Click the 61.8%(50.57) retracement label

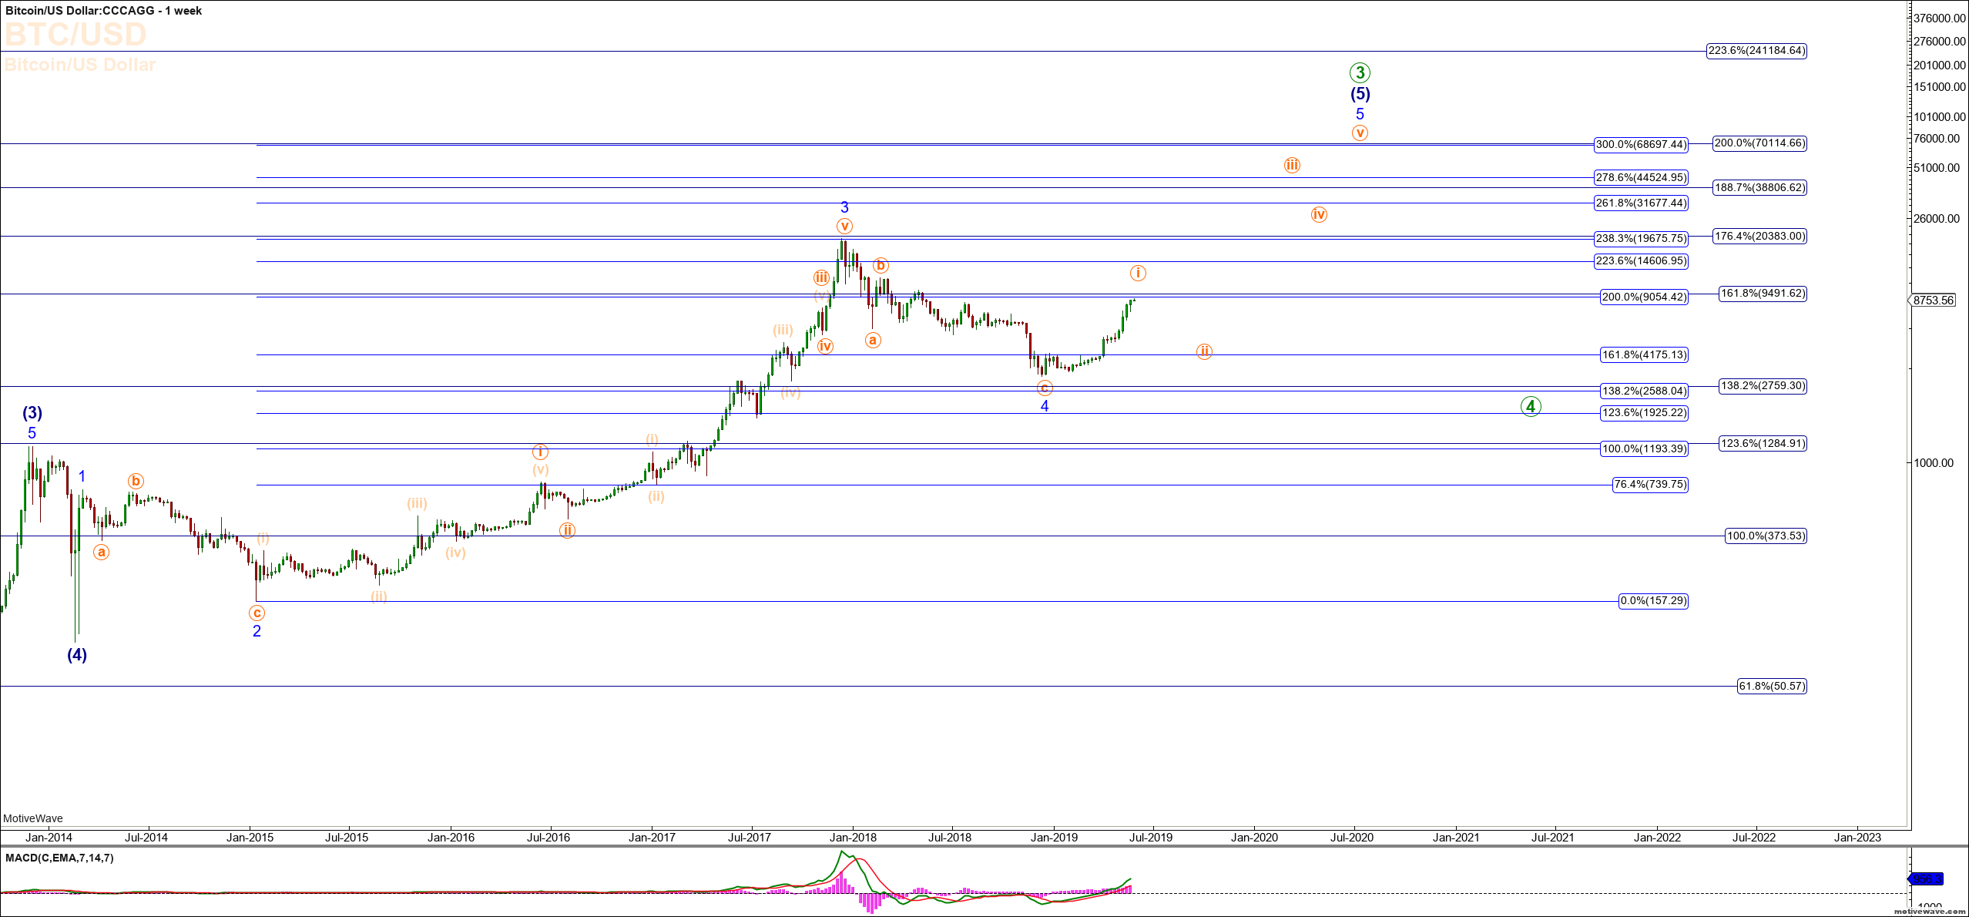[x=1772, y=686]
